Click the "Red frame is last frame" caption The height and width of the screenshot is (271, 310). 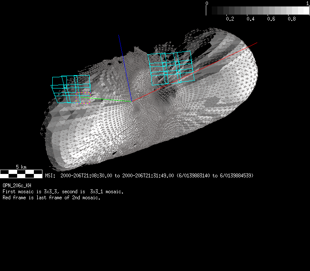[x=51, y=198]
